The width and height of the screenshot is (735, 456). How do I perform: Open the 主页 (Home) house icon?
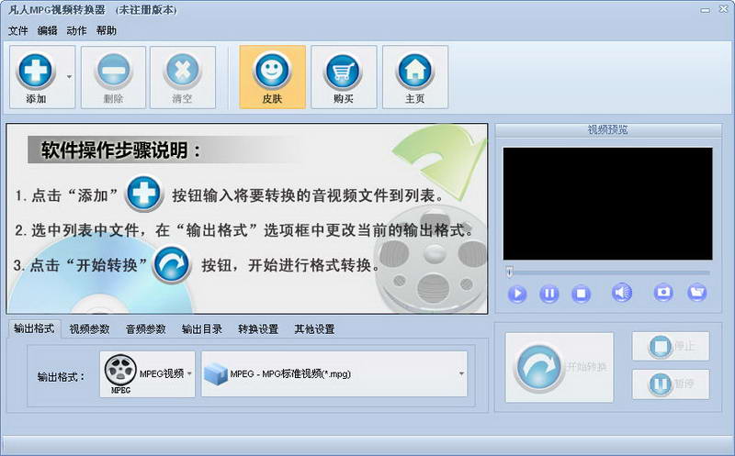click(x=415, y=72)
